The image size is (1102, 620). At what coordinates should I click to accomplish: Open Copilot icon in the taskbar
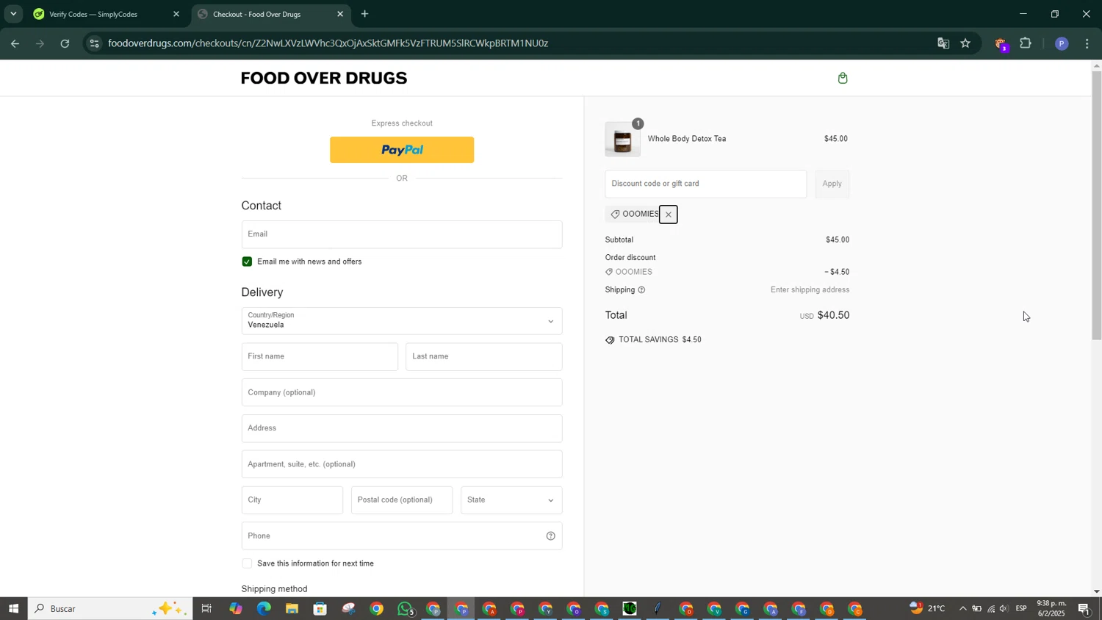click(x=235, y=608)
